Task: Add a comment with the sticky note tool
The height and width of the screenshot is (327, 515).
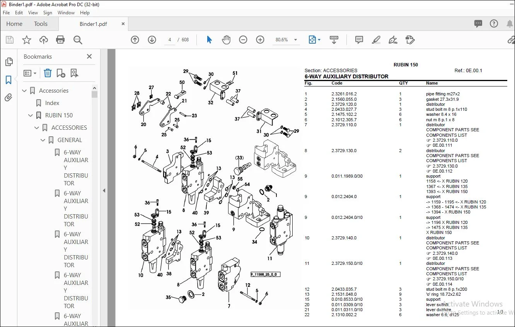Action: 359,40
